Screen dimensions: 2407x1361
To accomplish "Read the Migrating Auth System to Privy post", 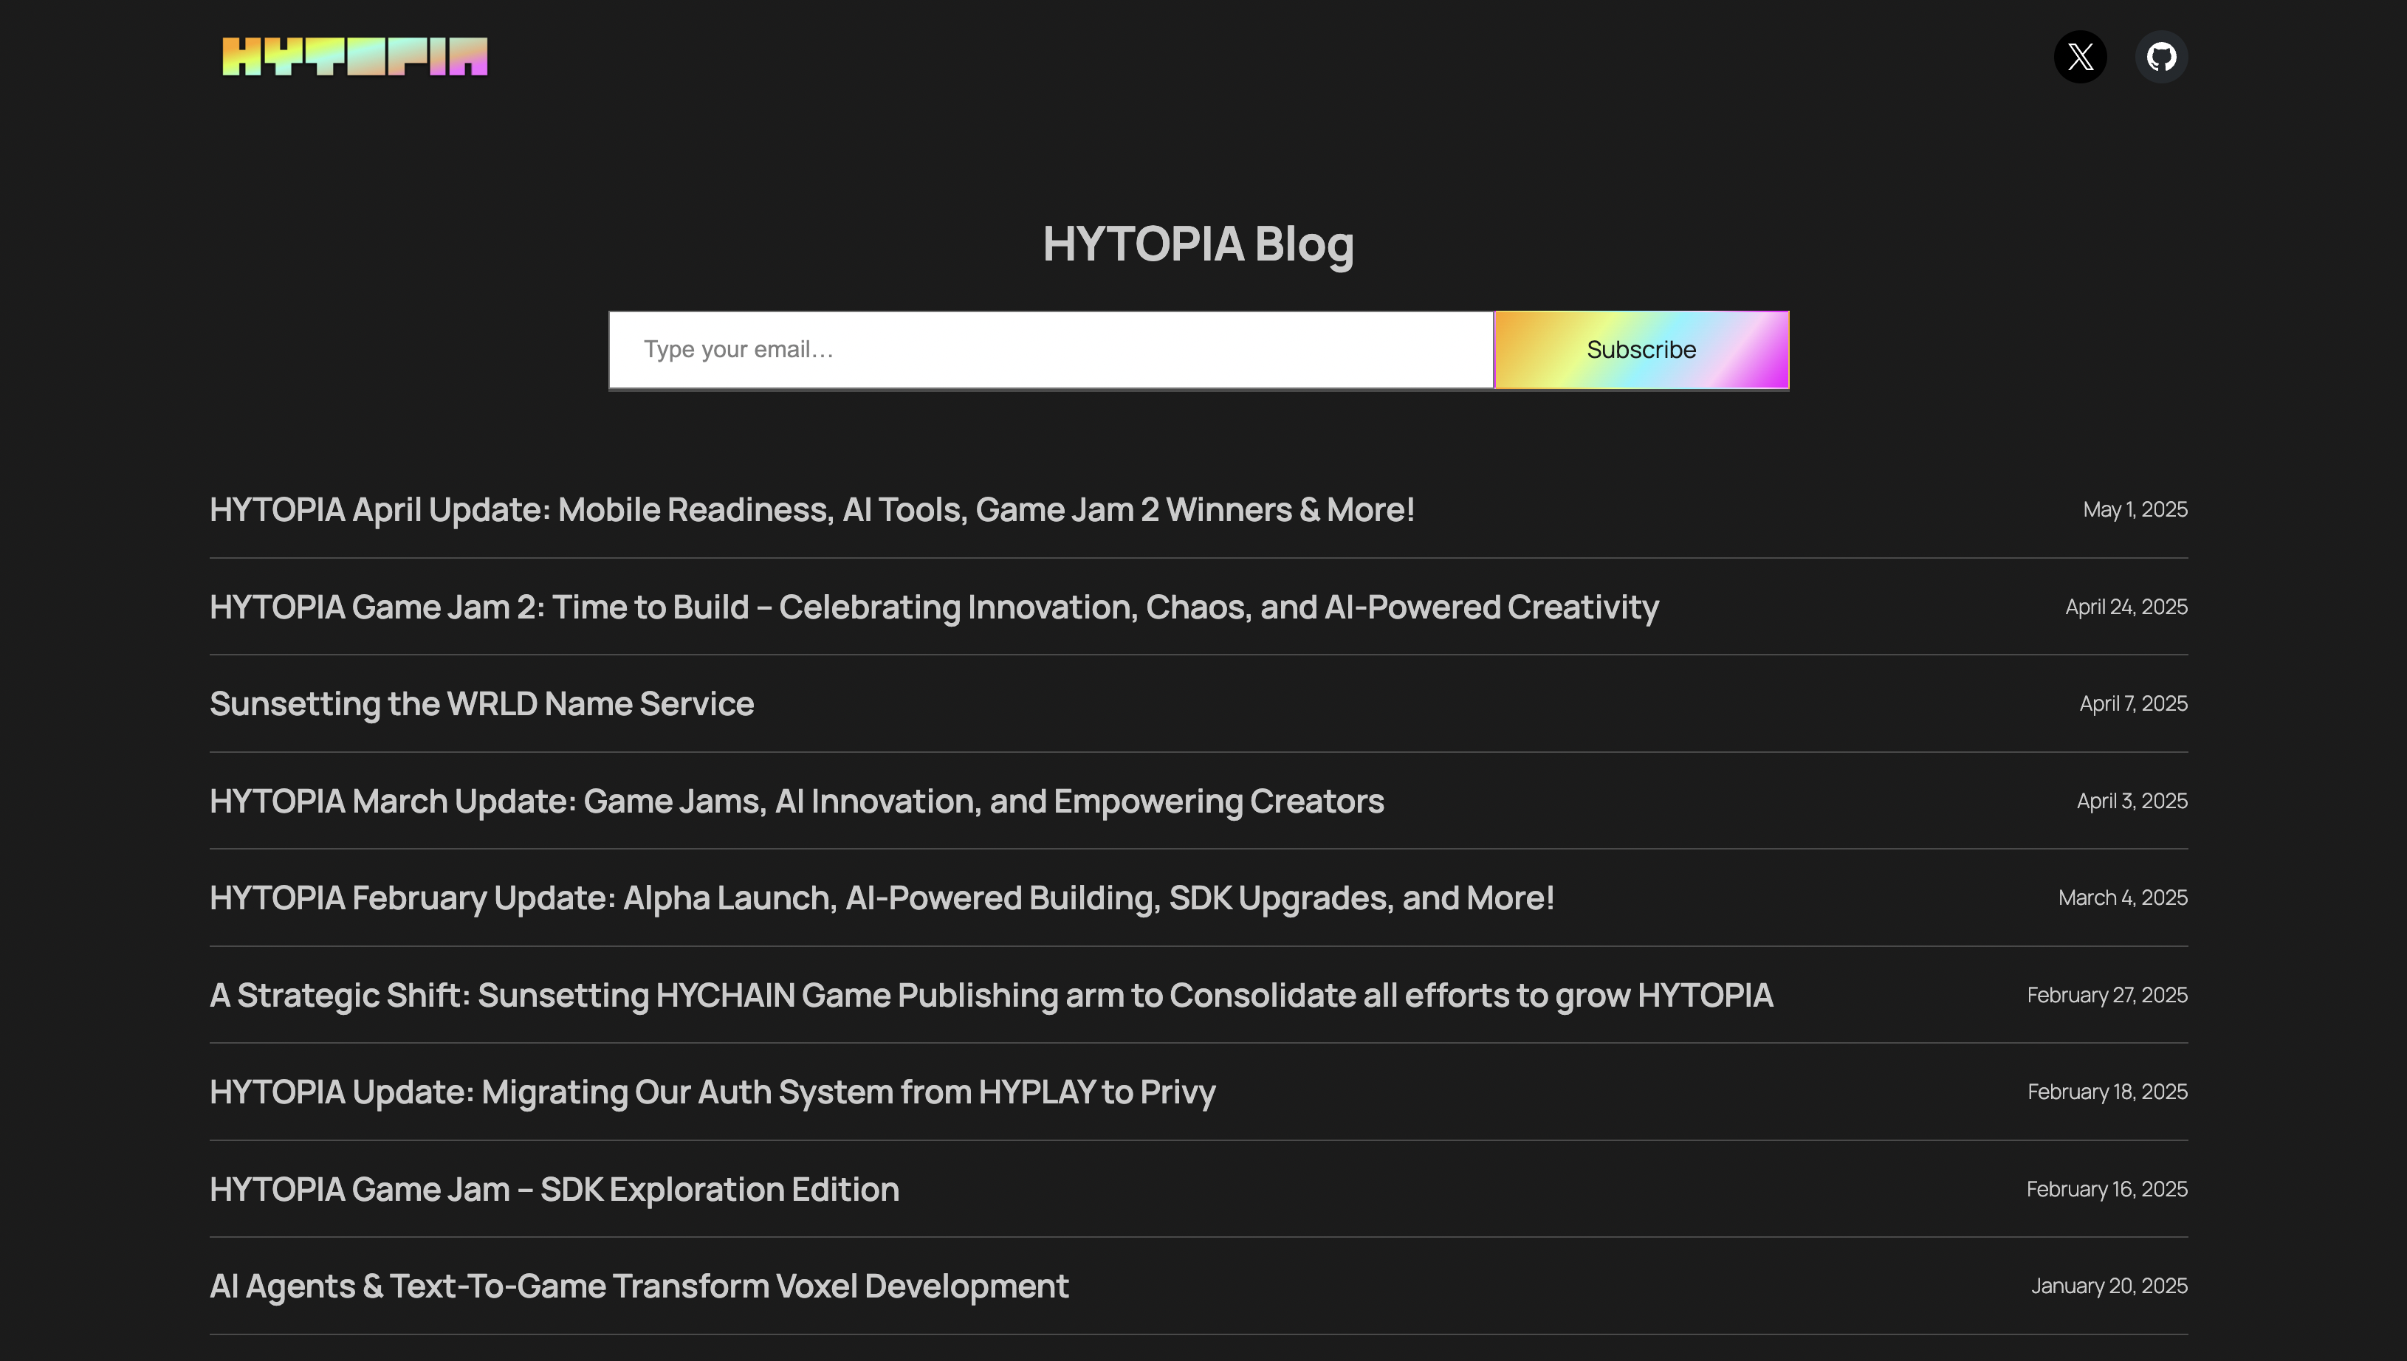I will click(712, 1092).
